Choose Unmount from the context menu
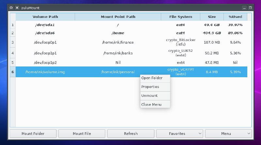The image size is (261, 145). click(155, 95)
